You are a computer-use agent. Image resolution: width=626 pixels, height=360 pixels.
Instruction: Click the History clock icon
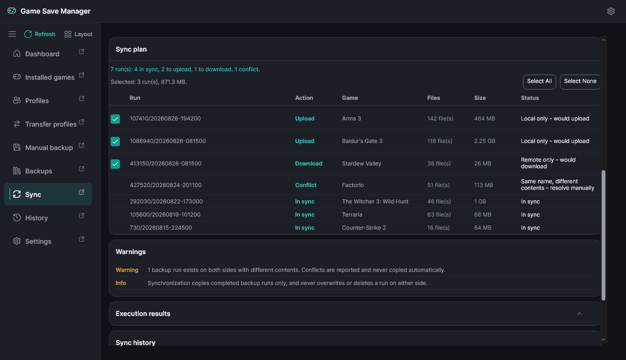click(17, 217)
